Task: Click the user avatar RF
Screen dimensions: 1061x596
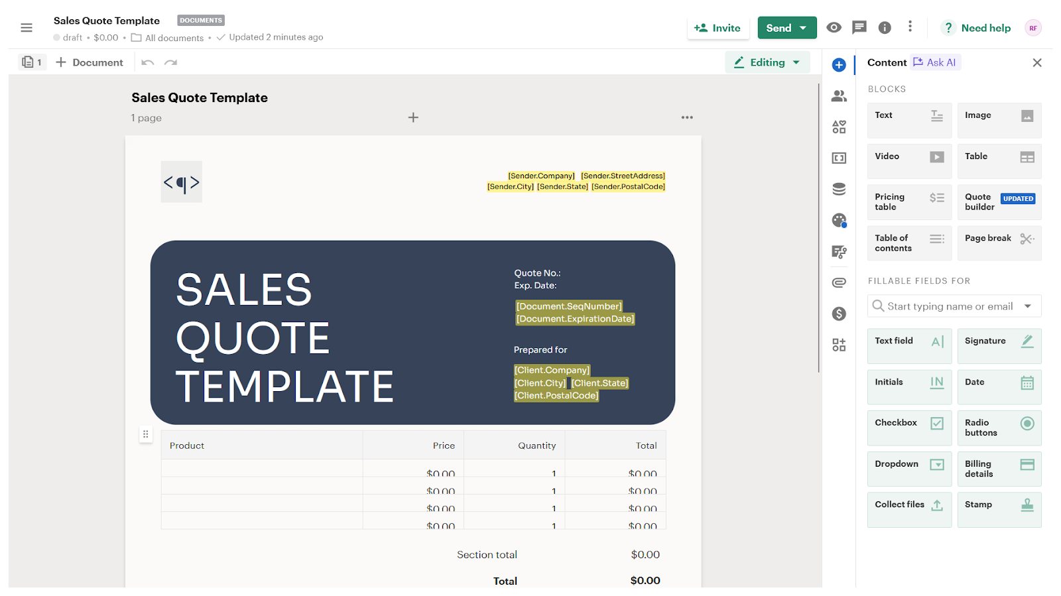Action: [x=1033, y=28]
